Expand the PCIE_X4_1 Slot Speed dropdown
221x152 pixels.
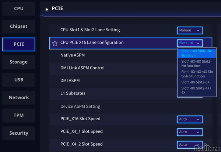pyautogui.click(x=190, y=132)
